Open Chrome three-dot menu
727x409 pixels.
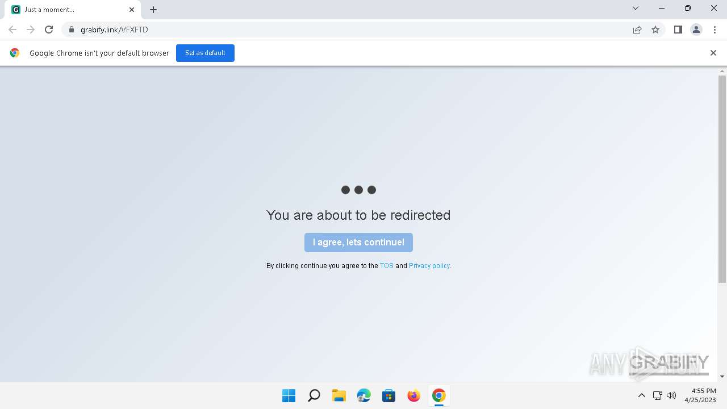coord(715,30)
